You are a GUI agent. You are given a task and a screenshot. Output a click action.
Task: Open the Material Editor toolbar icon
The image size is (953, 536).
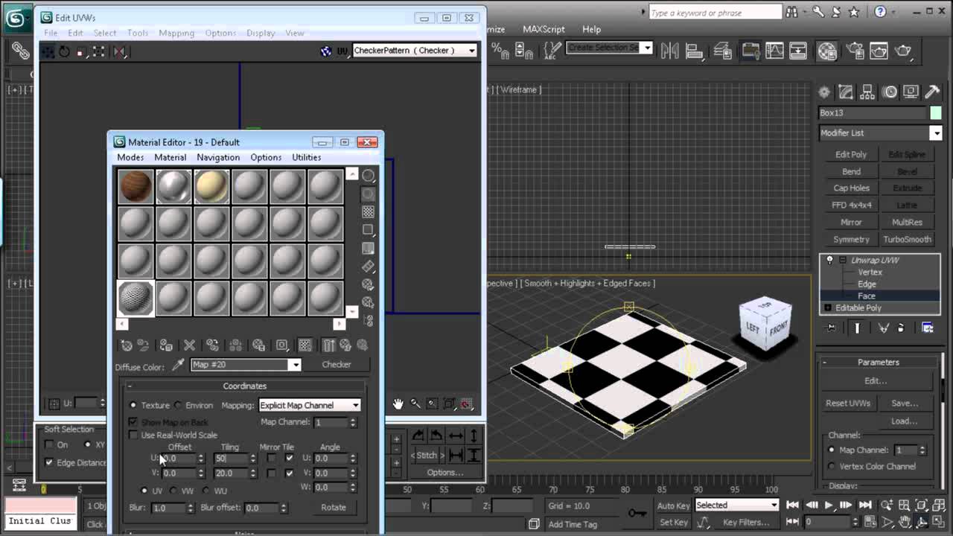tap(827, 51)
